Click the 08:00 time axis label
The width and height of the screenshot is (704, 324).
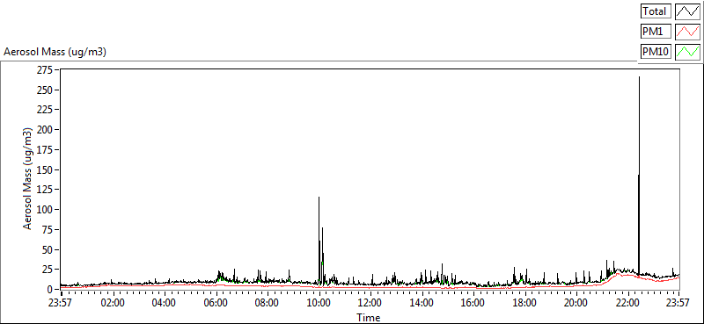[x=268, y=302]
